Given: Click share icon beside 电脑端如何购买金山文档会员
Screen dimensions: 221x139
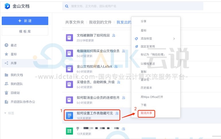Looking at the screenshot, I should [x=123, y=51].
